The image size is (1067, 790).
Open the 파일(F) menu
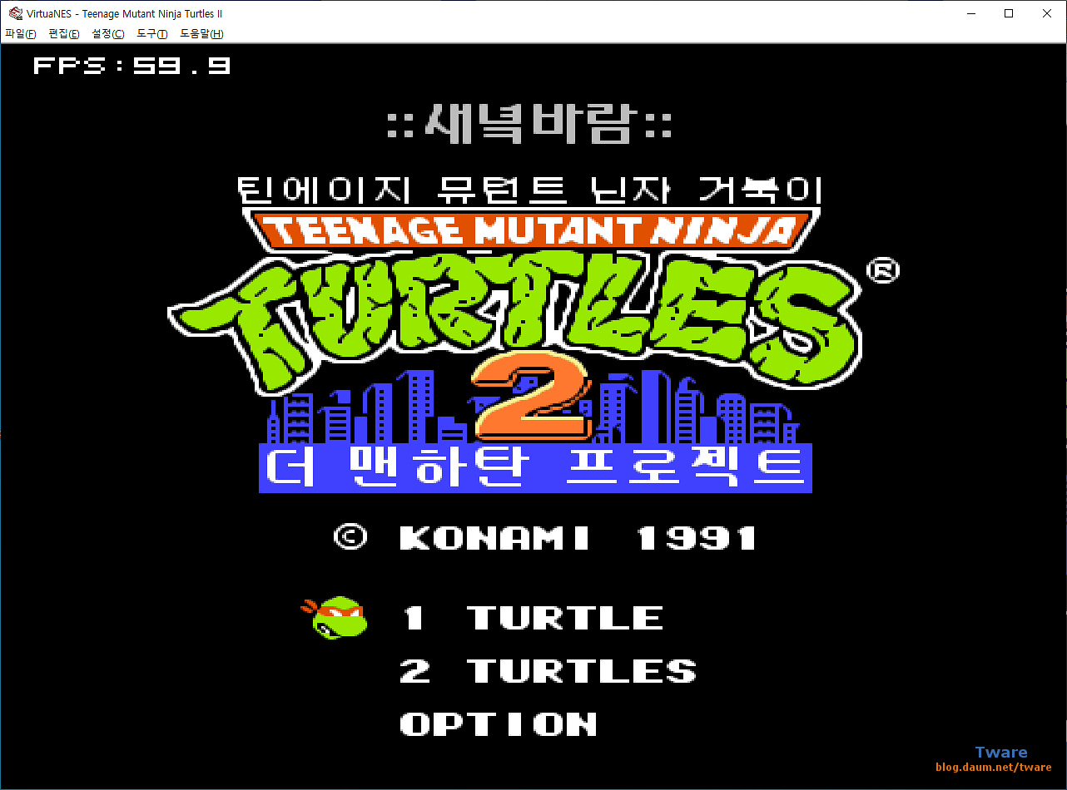point(21,34)
